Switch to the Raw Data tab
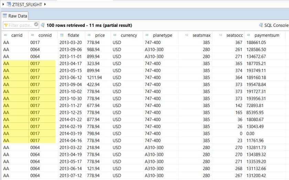Viewport: 289px width, 180px height. pyautogui.click(x=15, y=15)
